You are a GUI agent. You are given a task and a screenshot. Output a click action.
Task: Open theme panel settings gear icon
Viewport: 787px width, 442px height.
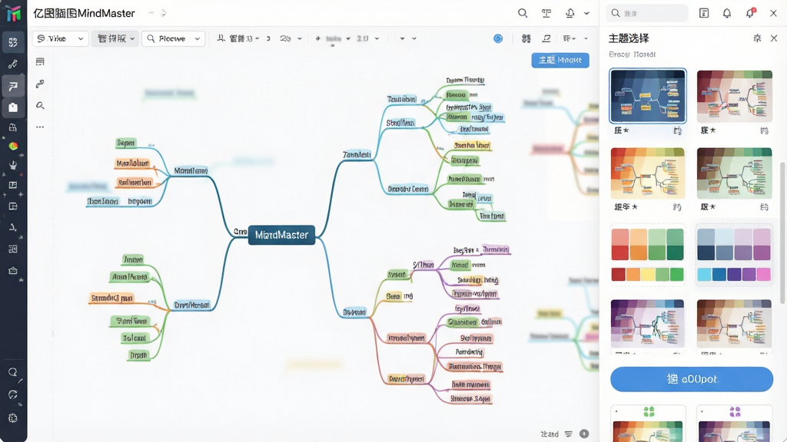coord(757,38)
